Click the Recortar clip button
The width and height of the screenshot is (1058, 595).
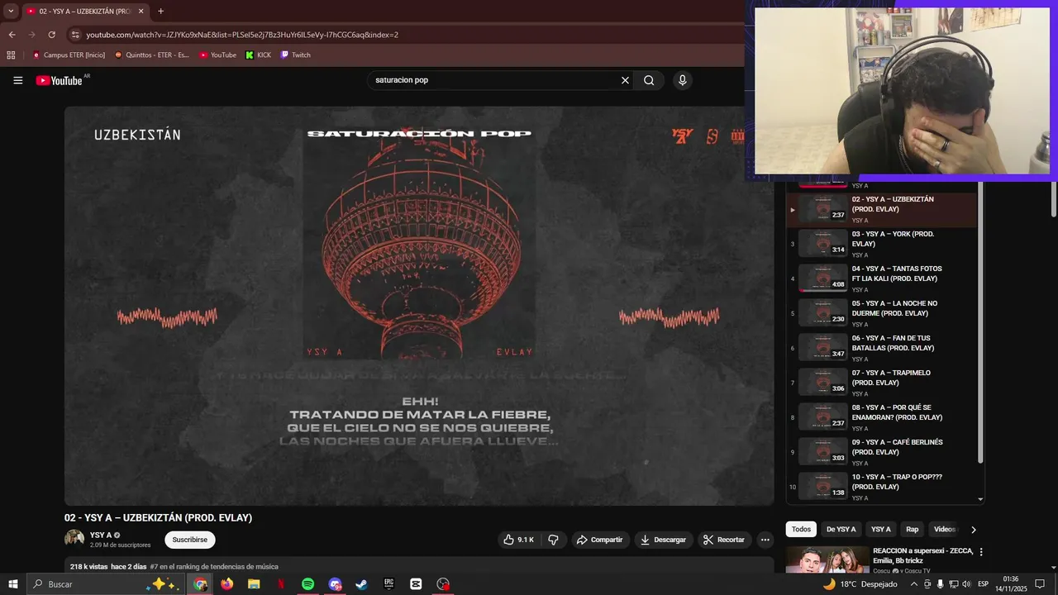[724, 540]
